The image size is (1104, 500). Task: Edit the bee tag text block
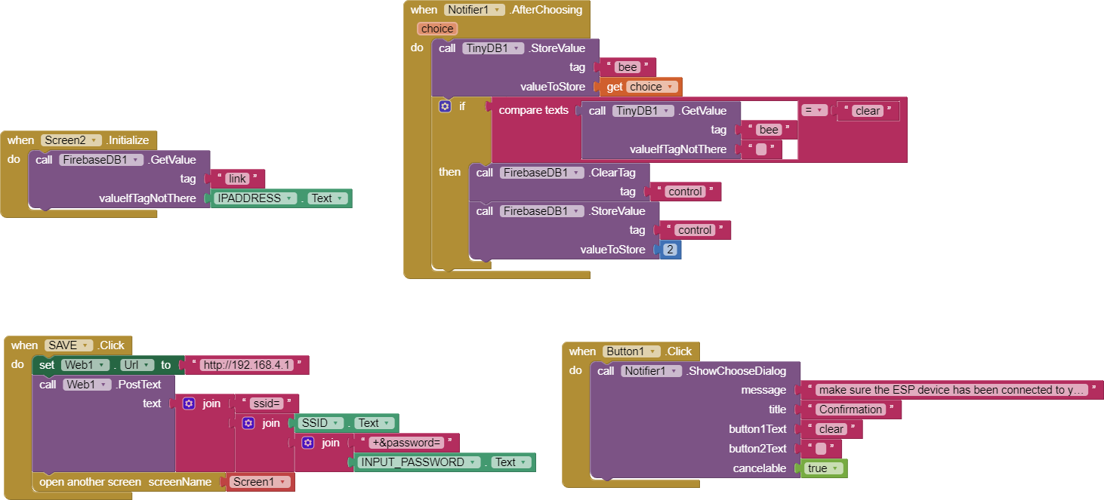click(x=628, y=66)
